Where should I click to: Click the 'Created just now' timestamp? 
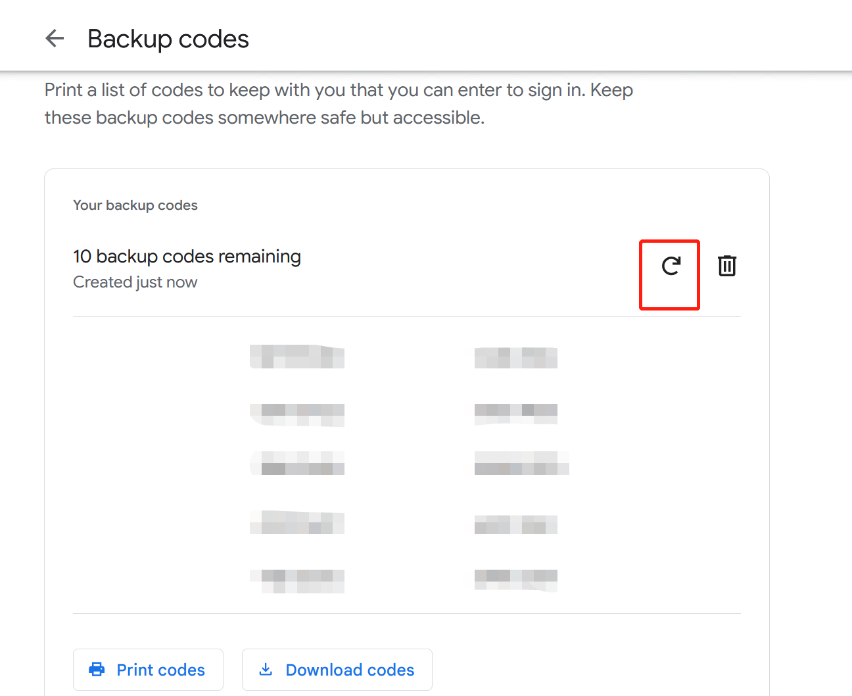[135, 282]
